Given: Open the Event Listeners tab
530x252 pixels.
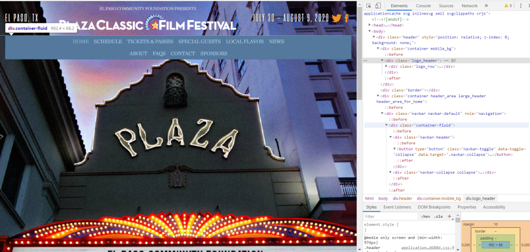Looking at the screenshot, I should click(x=397, y=207).
